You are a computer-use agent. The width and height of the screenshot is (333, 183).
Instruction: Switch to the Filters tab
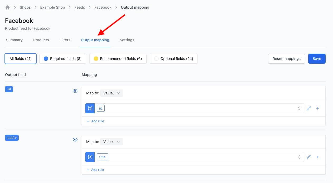tap(65, 40)
